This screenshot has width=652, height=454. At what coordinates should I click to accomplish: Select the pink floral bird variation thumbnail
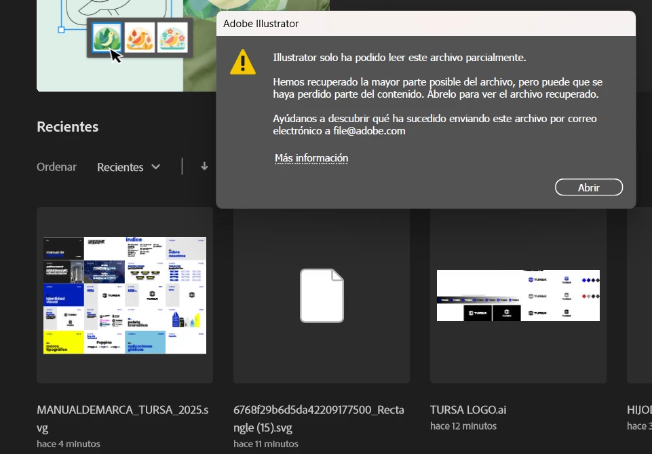point(172,38)
